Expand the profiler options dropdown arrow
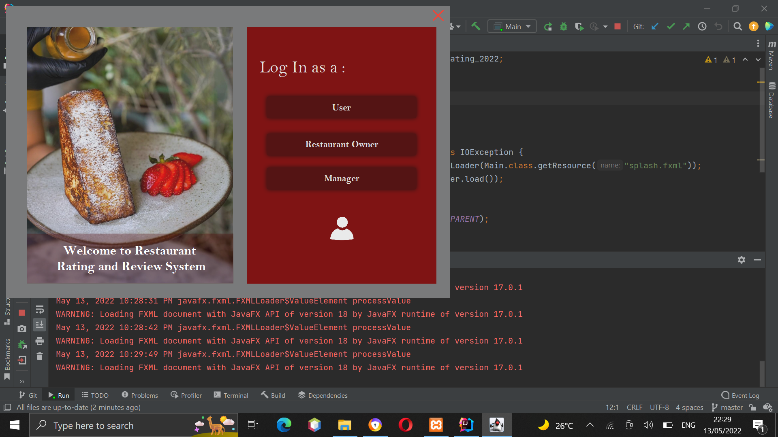Screen dimensions: 778x437 [605, 26]
